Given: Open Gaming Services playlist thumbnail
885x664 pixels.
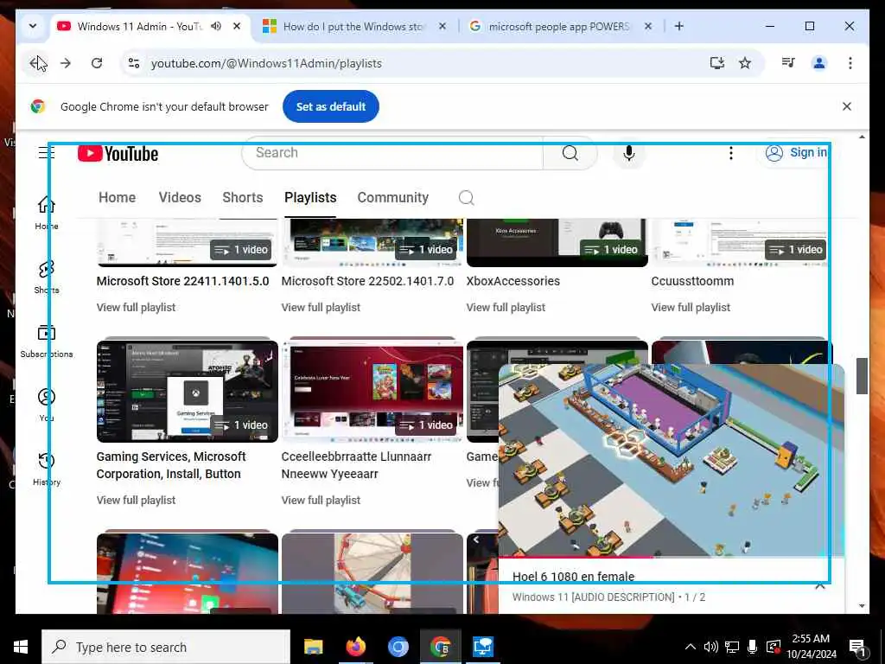Looking at the screenshot, I should coord(188,392).
